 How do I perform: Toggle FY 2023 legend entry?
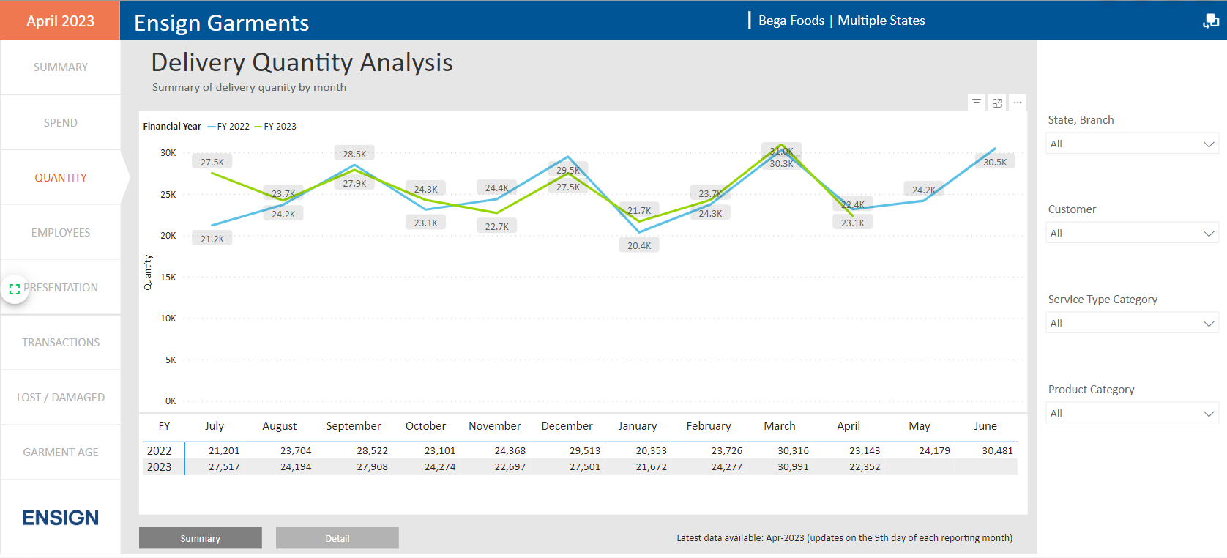pyautogui.click(x=275, y=127)
